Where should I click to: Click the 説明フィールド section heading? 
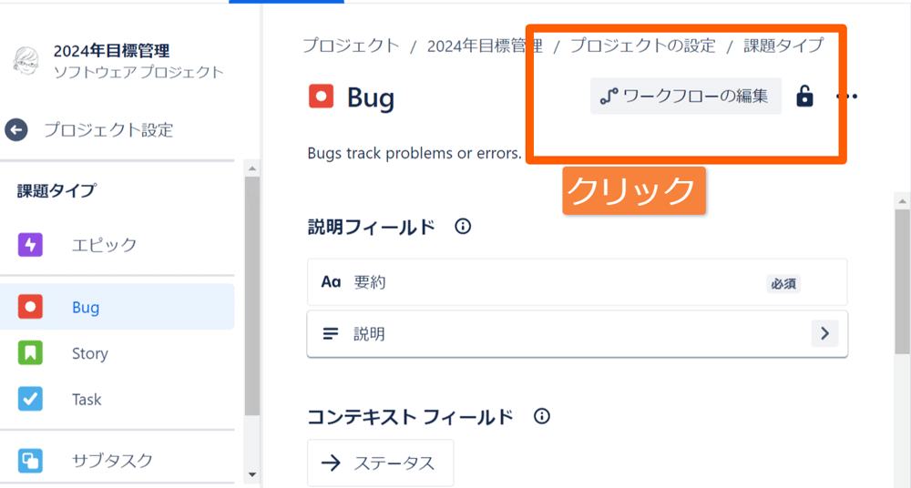coord(372,227)
